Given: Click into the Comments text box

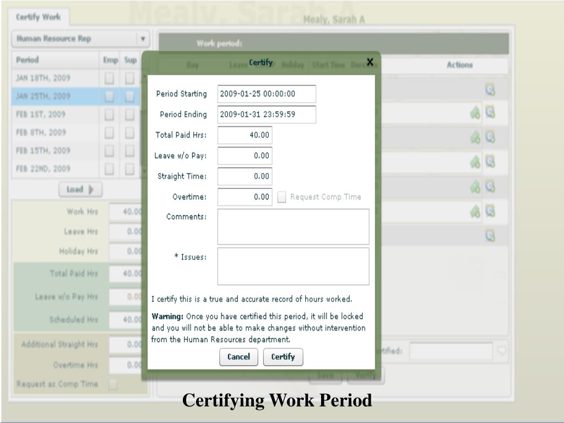Looking at the screenshot, I should [293, 226].
